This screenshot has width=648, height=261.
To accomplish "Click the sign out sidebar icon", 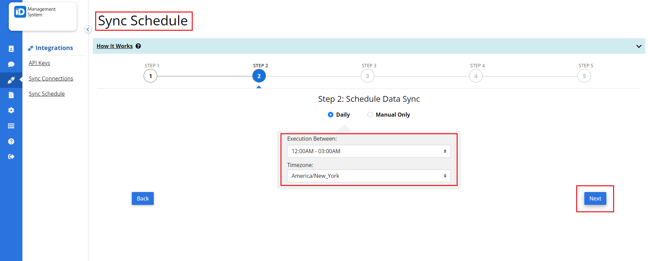I will (x=11, y=157).
